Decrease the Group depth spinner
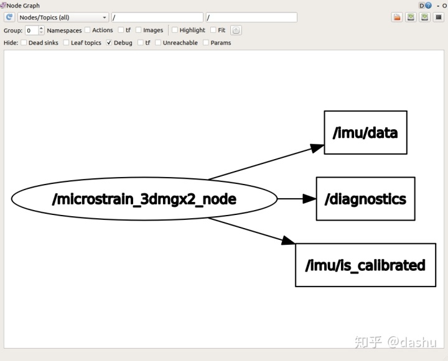 (42, 32)
